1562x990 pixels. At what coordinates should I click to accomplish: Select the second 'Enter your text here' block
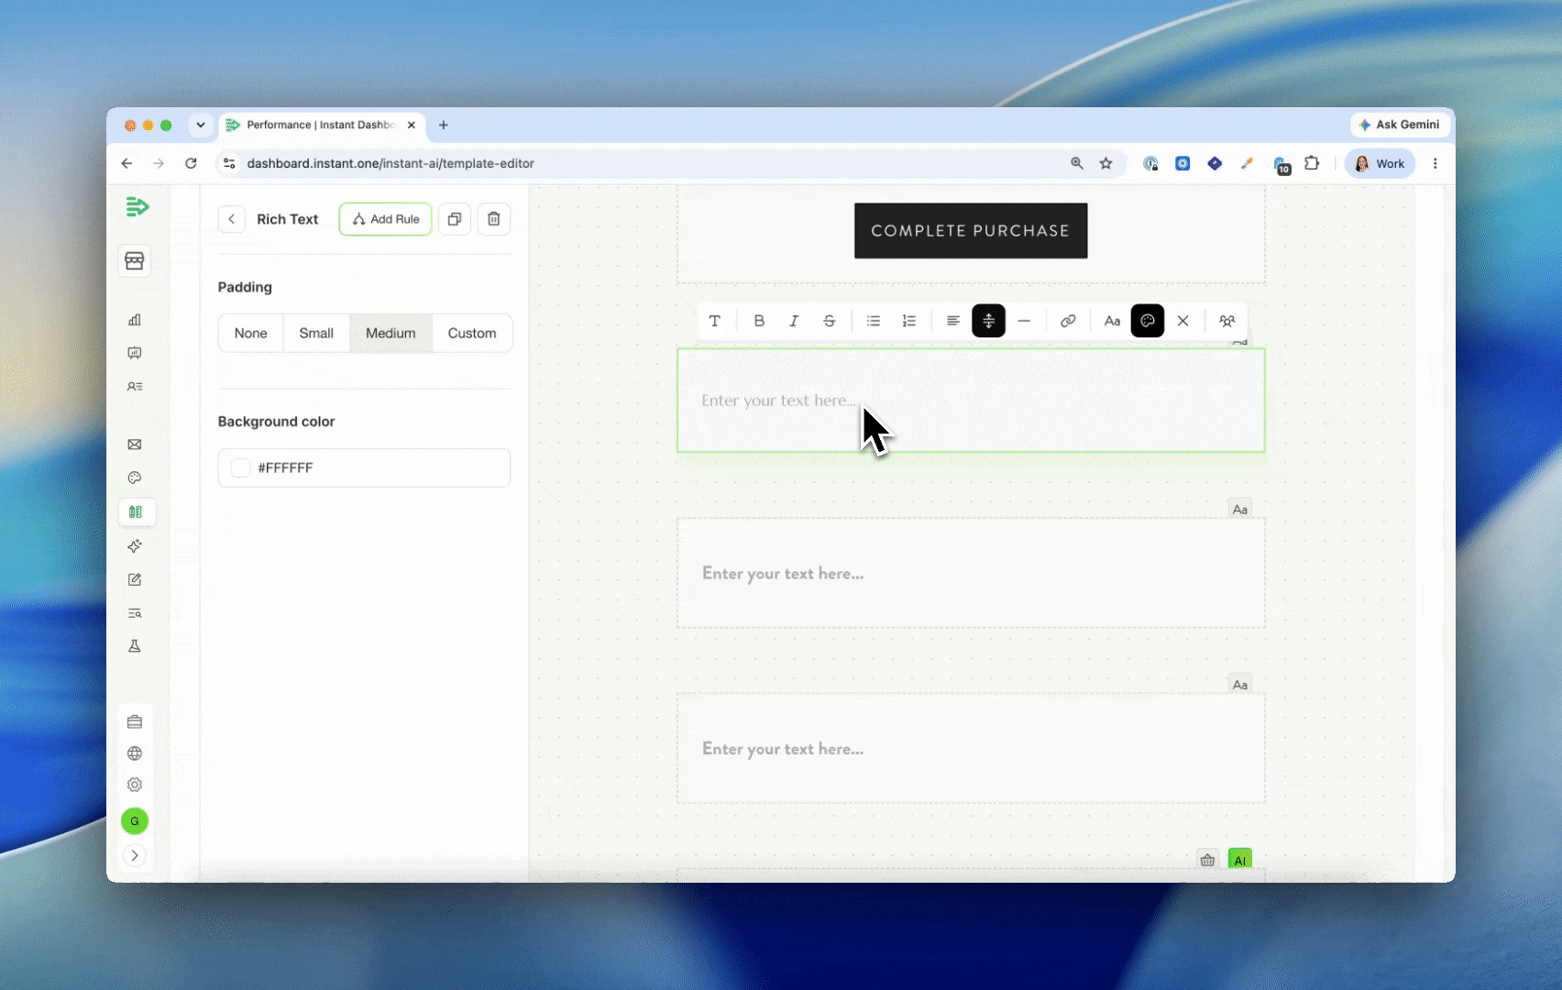971,573
